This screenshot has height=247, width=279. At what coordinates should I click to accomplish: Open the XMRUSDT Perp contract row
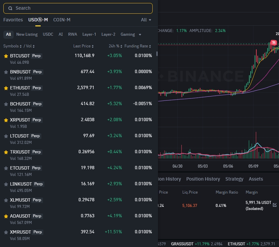pyautogui.click(x=78, y=235)
